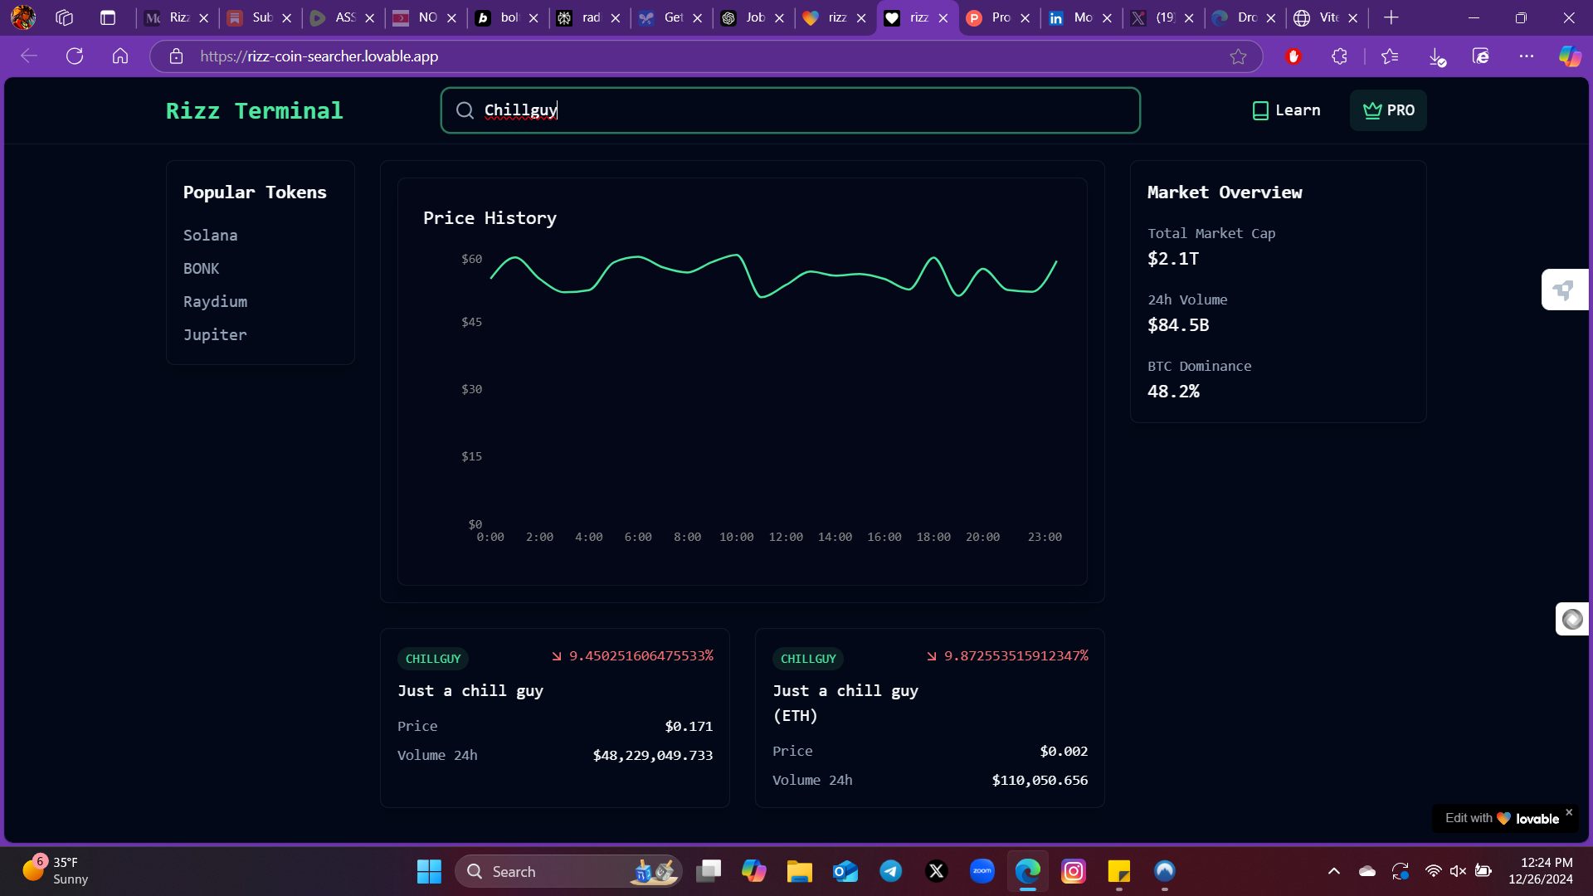This screenshot has height=896, width=1593.
Task: Open Copilot in the browser toolbar
Action: [x=1570, y=56]
